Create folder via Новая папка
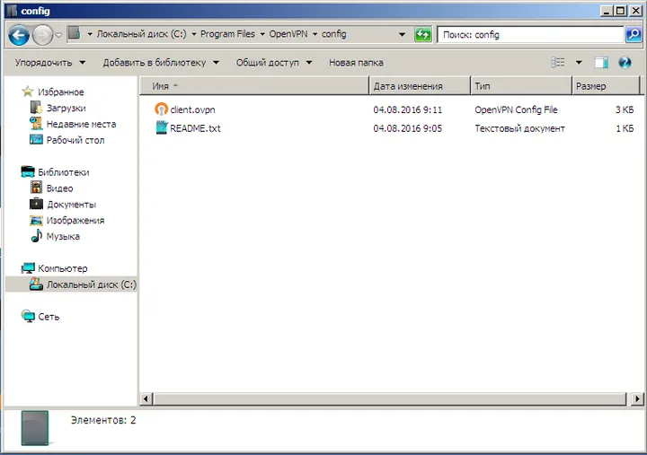Image resolution: width=647 pixels, height=455 pixels. pyautogui.click(x=356, y=63)
